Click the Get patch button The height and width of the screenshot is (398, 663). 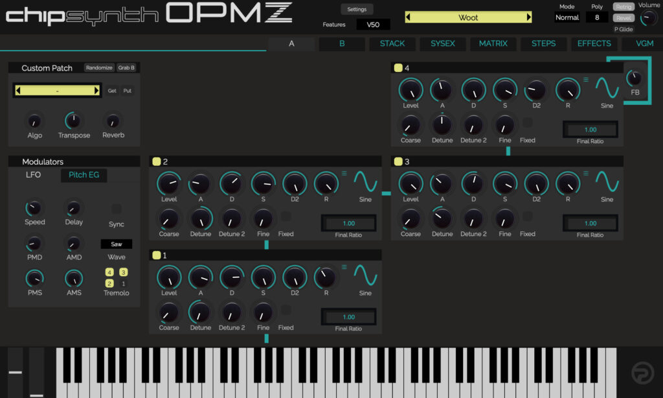tap(112, 91)
